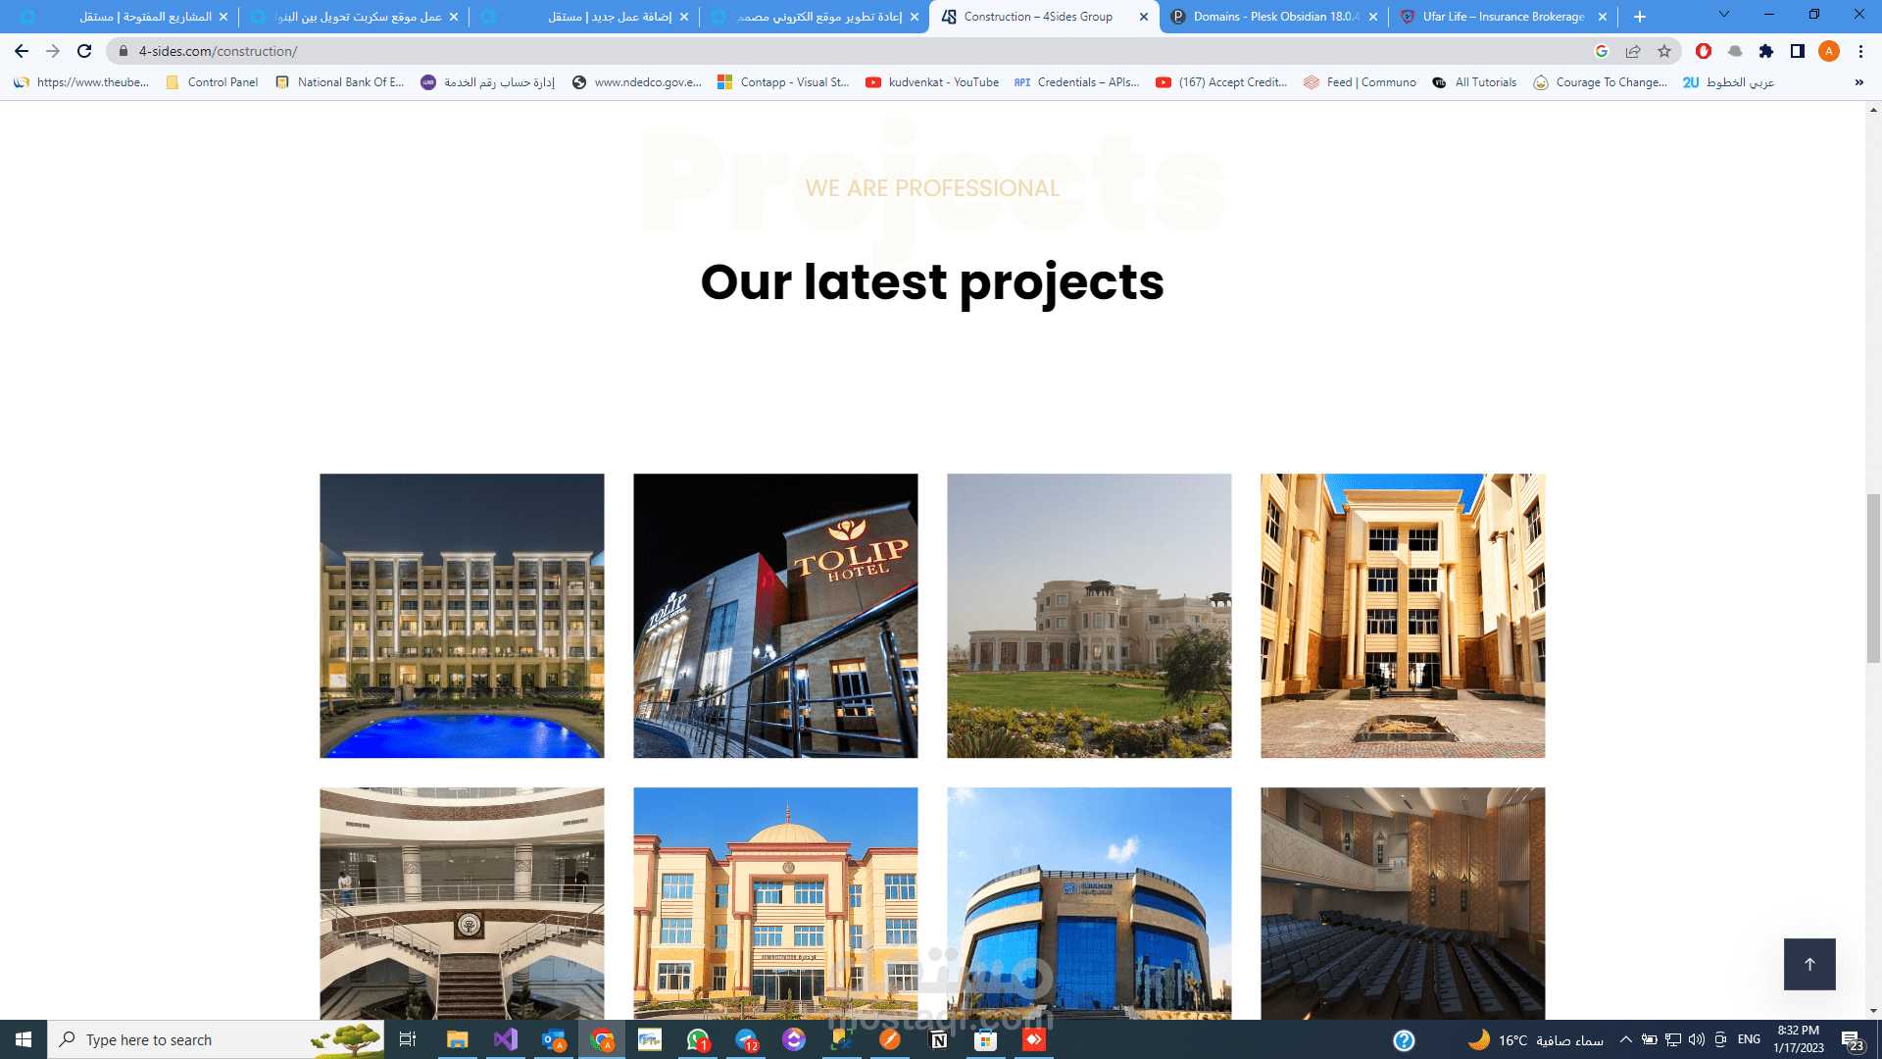
Task: Open the tab search dropdown
Action: click(x=1724, y=15)
